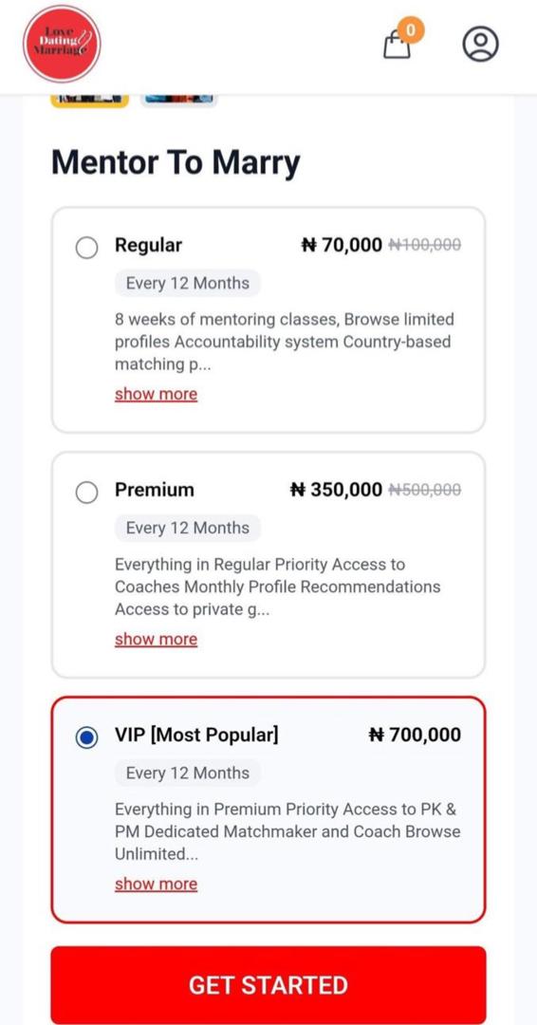Select the Premium plan radio button
This screenshot has width=537, height=1025.
[x=86, y=493]
